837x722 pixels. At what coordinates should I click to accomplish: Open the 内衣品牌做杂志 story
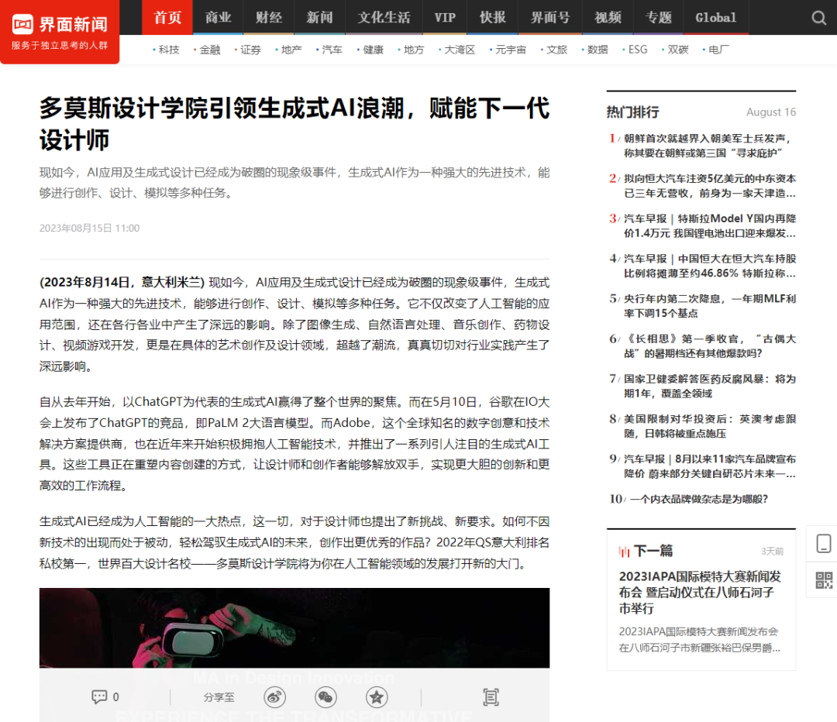coord(699,499)
